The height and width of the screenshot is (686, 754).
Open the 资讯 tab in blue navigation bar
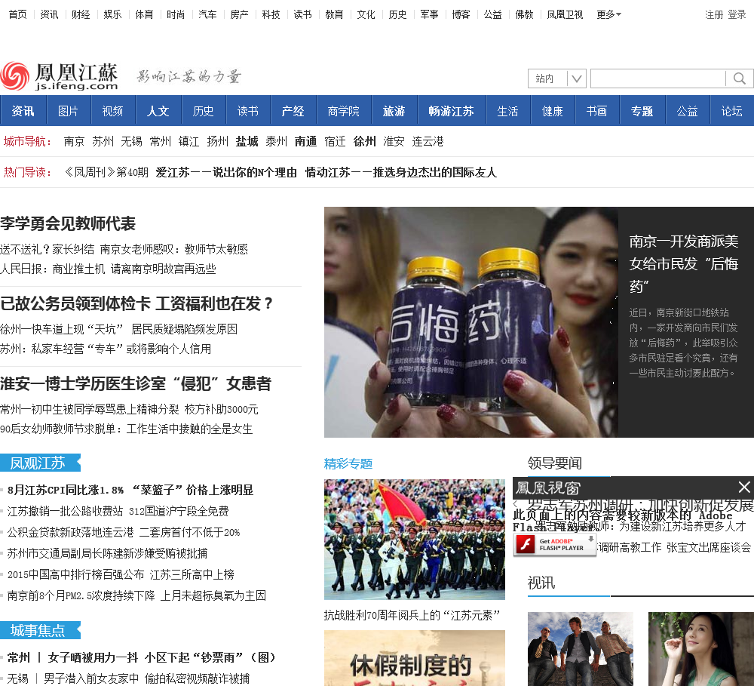23,111
